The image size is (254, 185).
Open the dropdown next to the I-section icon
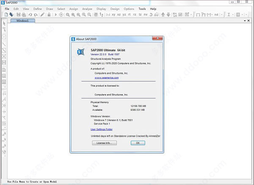[x=233, y=15]
